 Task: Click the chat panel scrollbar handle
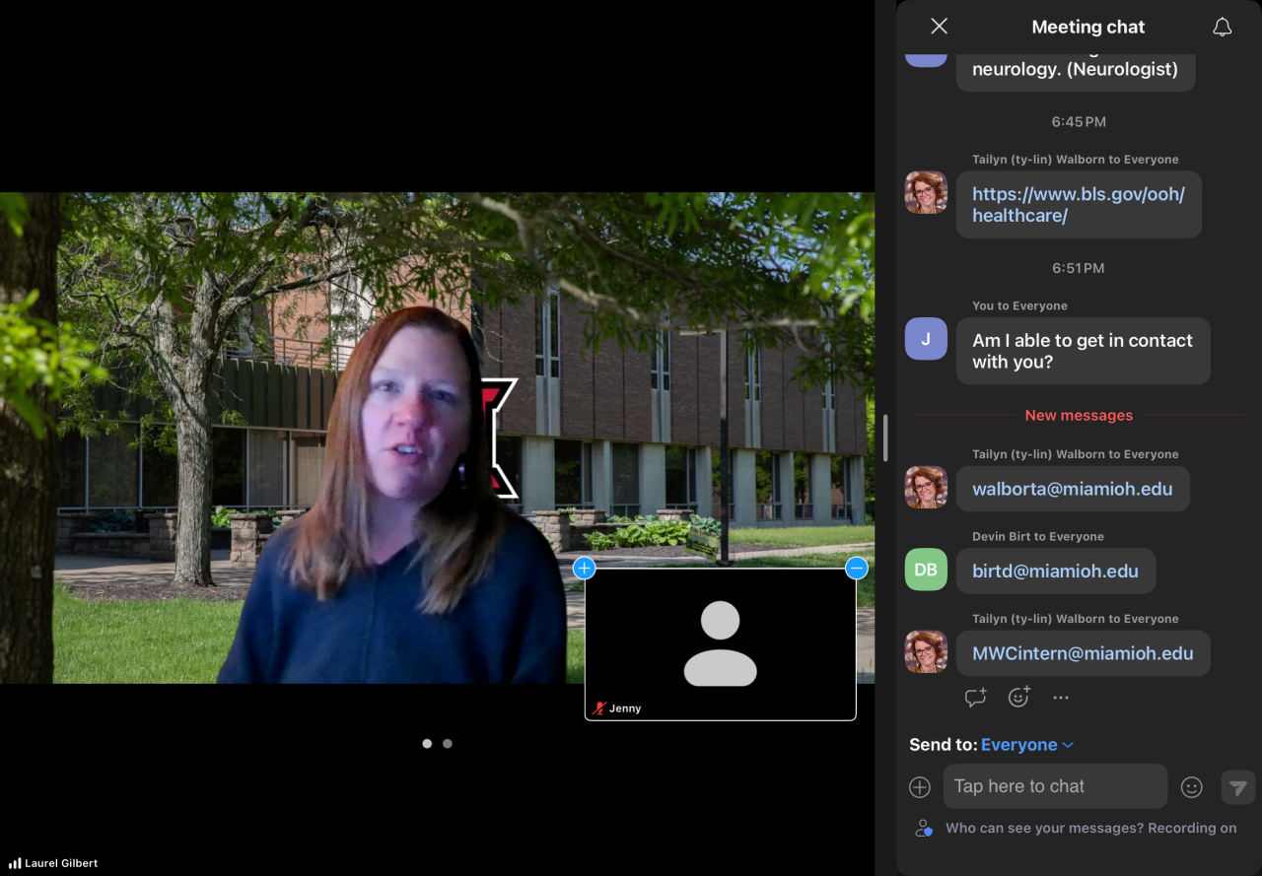[x=885, y=438]
